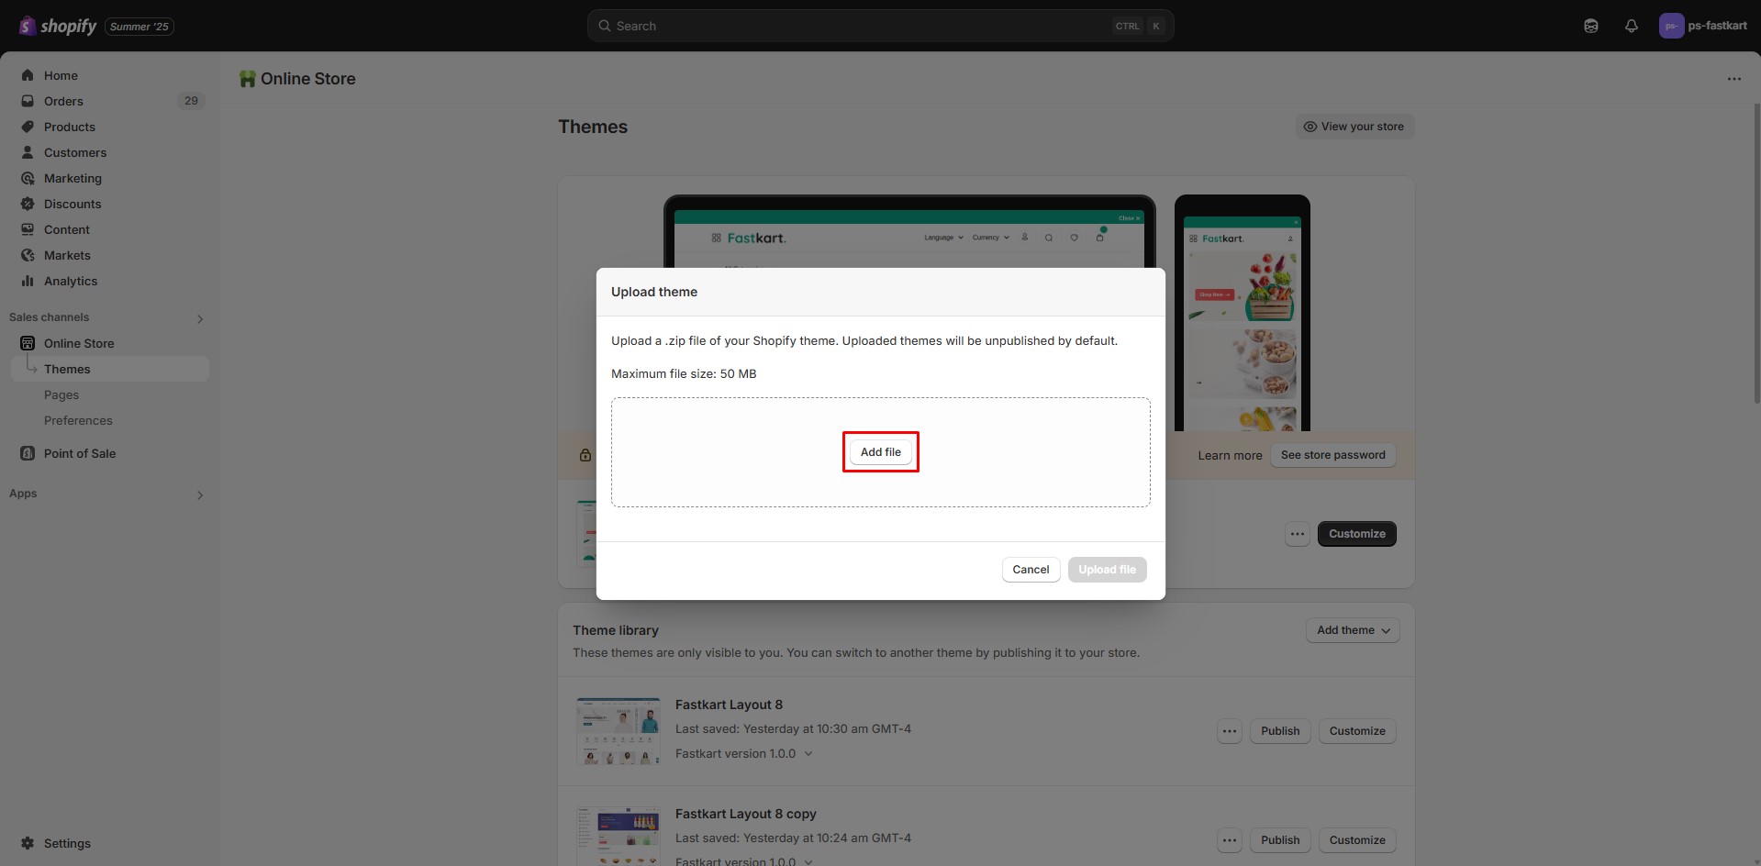Click the Learn more link
The height and width of the screenshot is (866, 1761).
tap(1230, 455)
